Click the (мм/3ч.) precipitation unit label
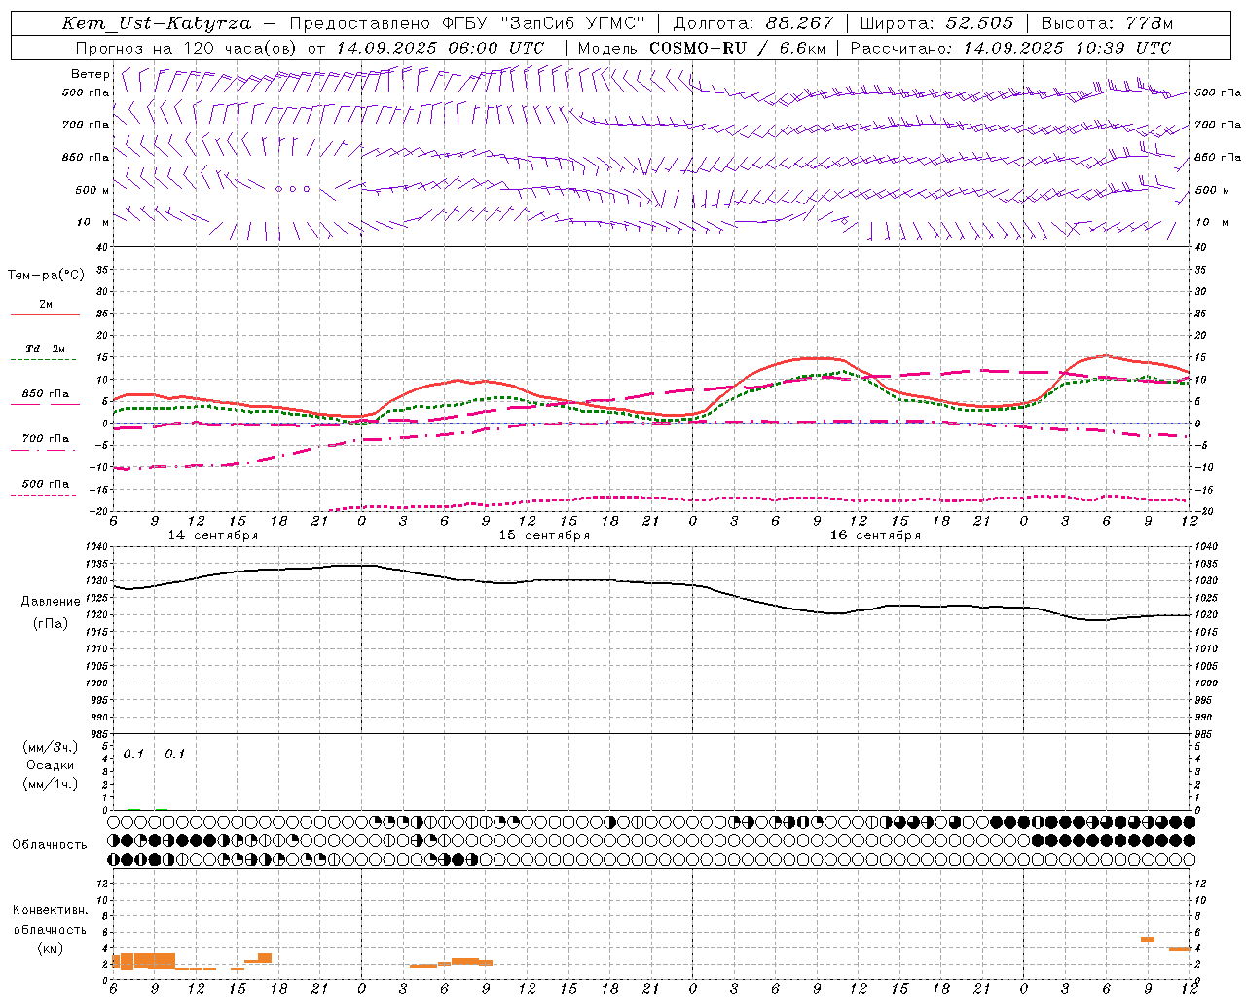The width and height of the screenshot is (1246, 997). (x=51, y=748)
